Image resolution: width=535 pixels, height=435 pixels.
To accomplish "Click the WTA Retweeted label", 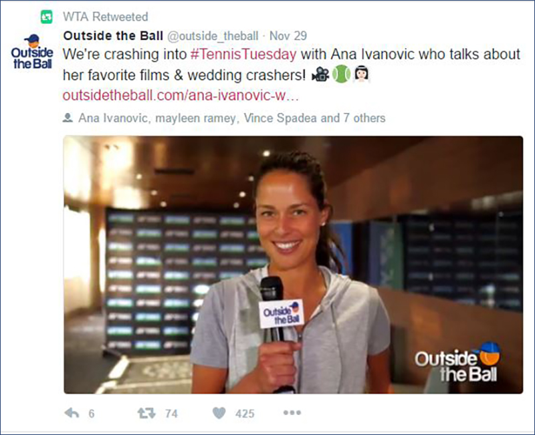I will tap(106, 17).
